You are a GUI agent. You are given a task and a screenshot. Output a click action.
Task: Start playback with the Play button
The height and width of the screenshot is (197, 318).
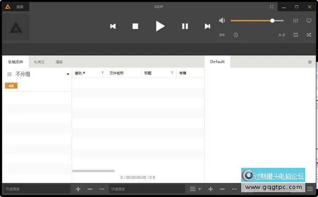(160, 26)
